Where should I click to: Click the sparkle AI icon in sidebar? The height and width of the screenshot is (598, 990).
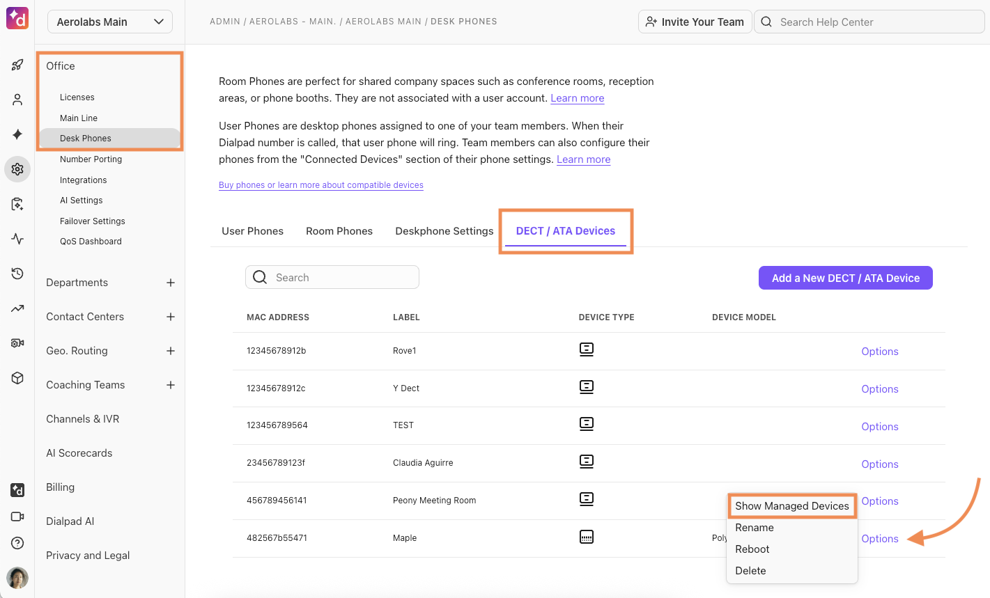(17, 134)
